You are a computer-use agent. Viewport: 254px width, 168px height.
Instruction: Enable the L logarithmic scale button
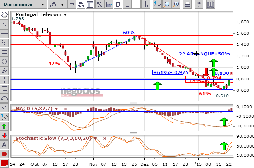tap(127, 4)
